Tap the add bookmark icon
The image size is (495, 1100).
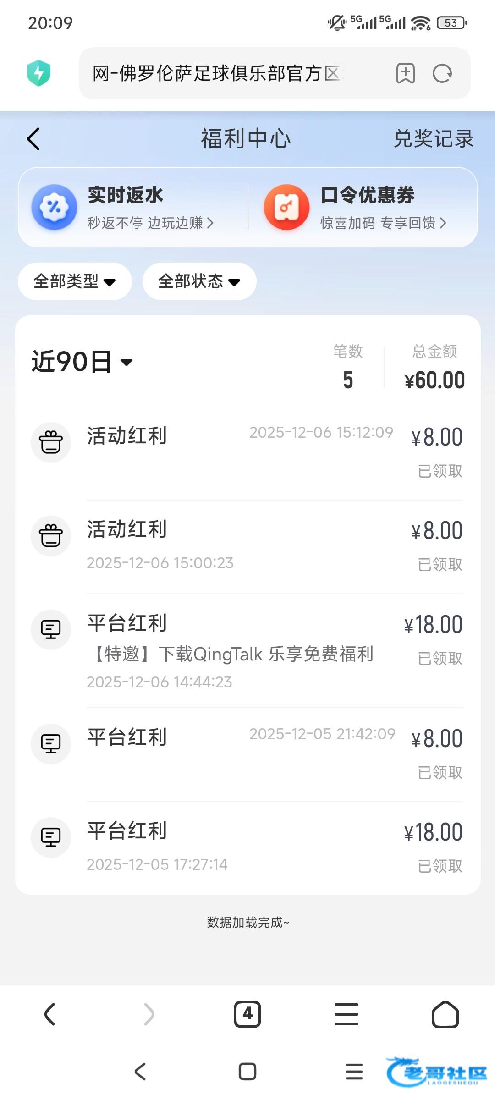[405, 73]
